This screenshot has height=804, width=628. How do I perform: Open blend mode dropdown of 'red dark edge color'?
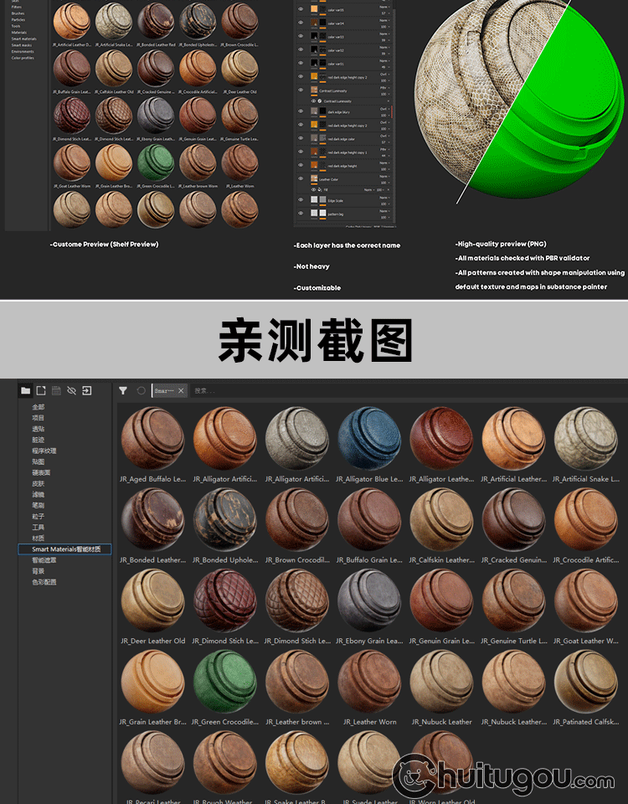[384, 136]
